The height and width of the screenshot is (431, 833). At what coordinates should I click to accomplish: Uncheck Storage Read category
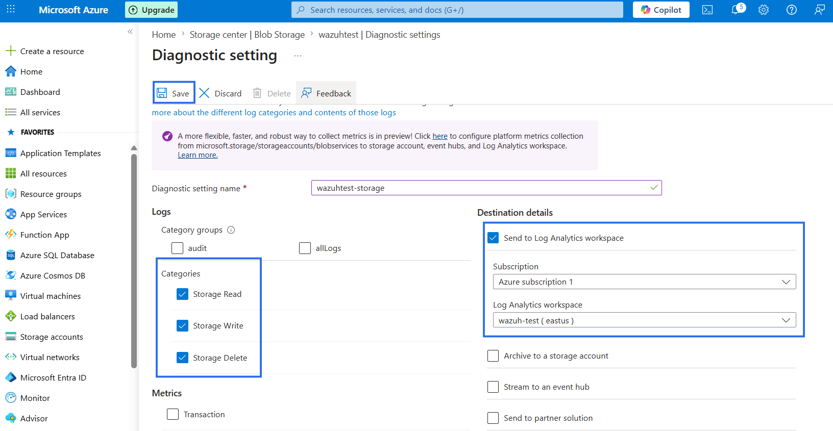coord(182,294)
